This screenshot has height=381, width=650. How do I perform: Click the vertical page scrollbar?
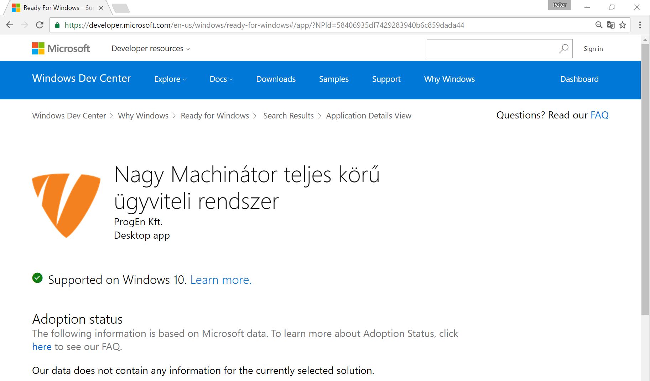(x=645, y=178)
